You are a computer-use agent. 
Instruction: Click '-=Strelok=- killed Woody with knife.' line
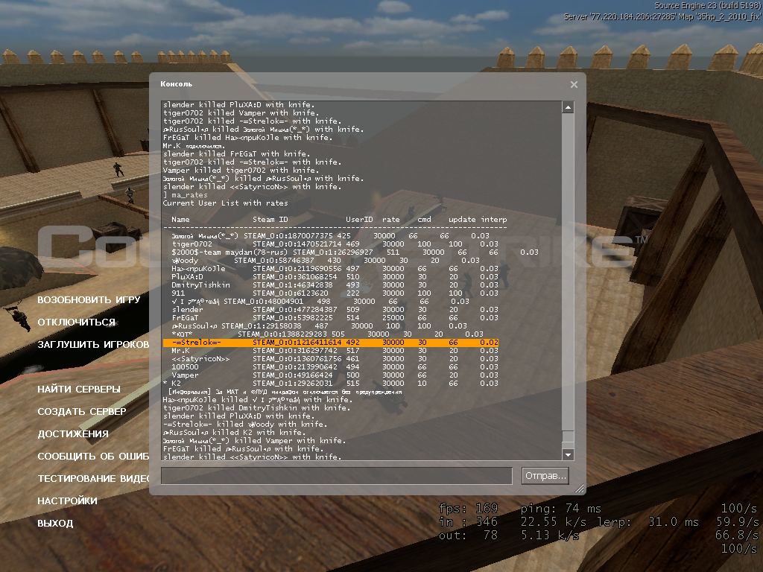244,424
